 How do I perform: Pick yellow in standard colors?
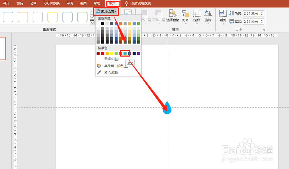[112, 54]
